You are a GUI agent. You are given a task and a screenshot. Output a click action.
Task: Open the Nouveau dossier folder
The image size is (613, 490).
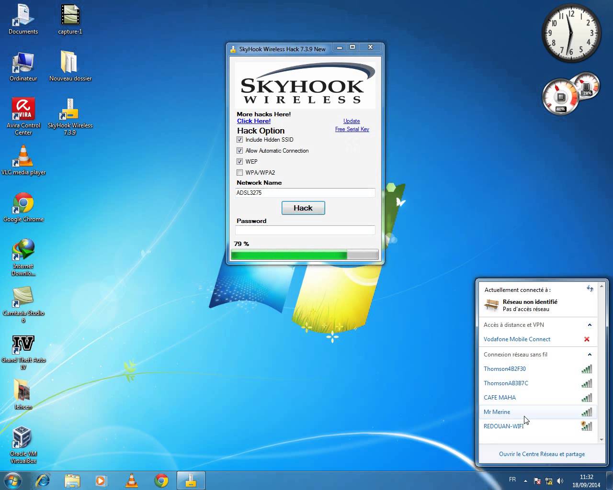(70, 66)
